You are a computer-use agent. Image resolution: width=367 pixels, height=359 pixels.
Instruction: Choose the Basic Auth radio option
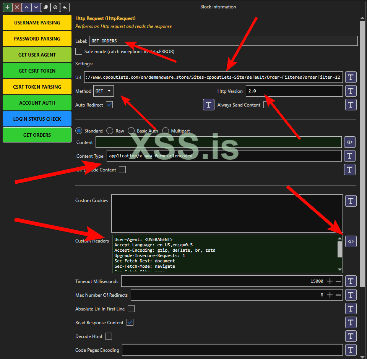(x=131, y=131)
